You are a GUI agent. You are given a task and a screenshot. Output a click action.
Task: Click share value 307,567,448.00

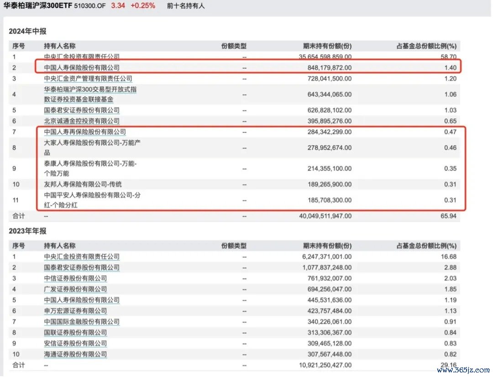tap(330, 354)
